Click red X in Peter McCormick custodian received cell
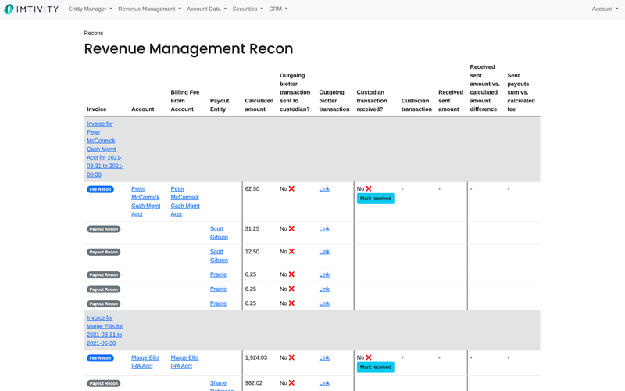This screenshot has width=625, height=391. [x=369, y=188]
